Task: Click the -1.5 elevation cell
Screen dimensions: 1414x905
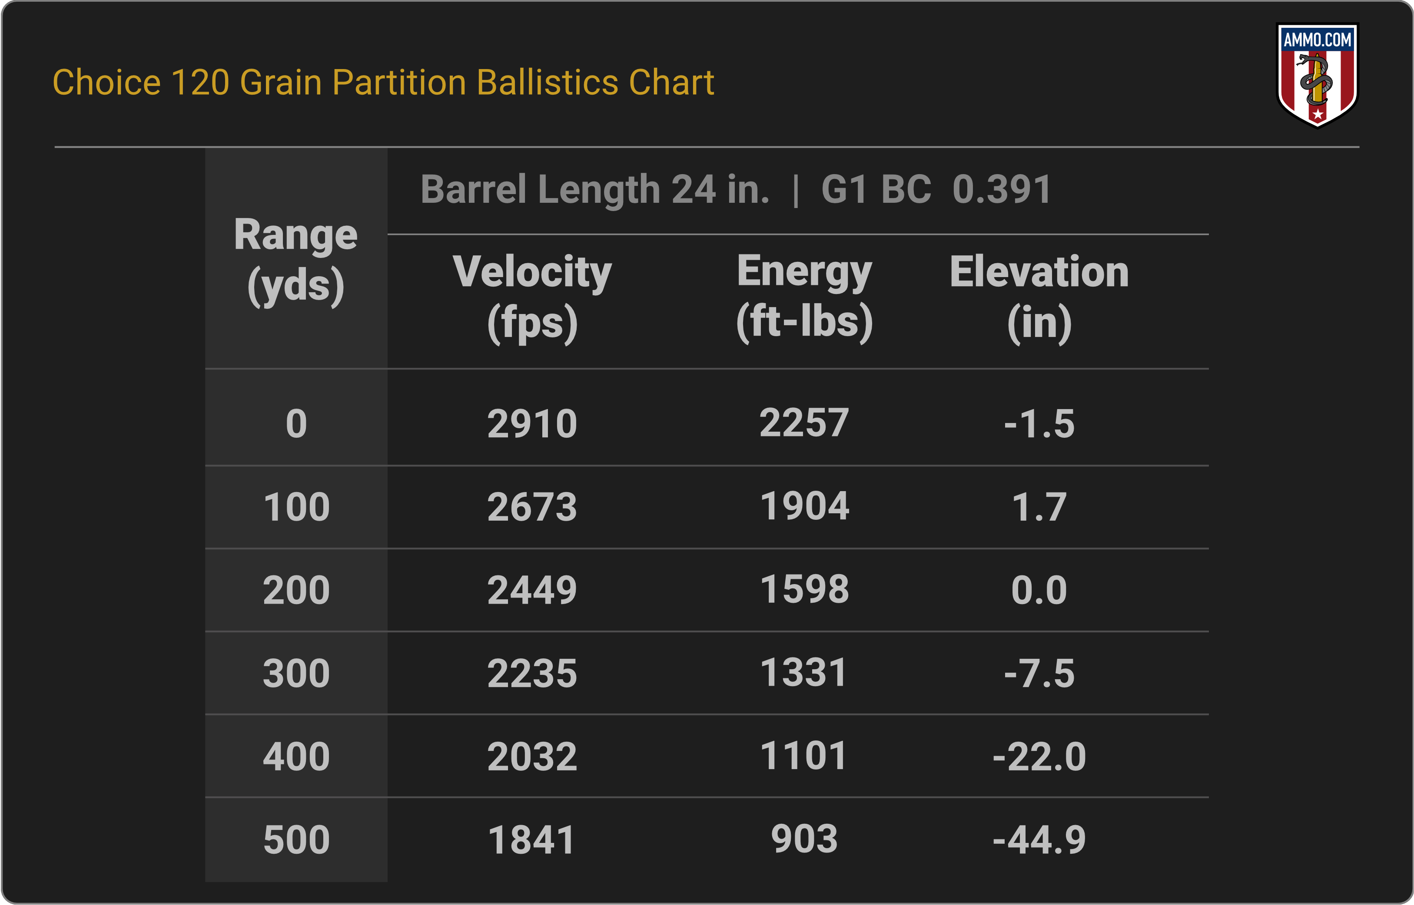Action: pyautogui.click(x=1039, y=423)
